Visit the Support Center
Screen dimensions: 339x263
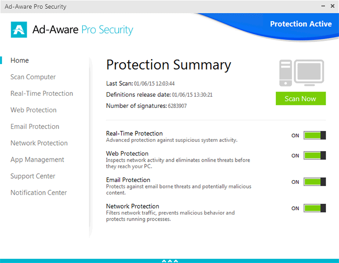pyautogui.click(x=33, y=176)
